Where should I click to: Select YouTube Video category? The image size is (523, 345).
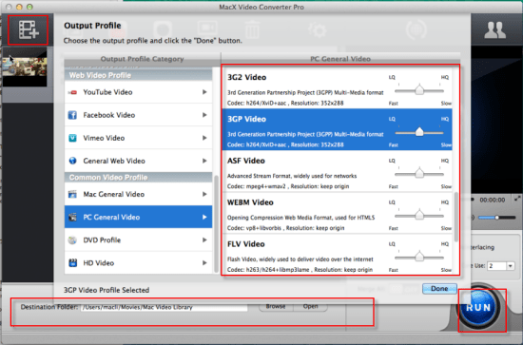[138, 92]
